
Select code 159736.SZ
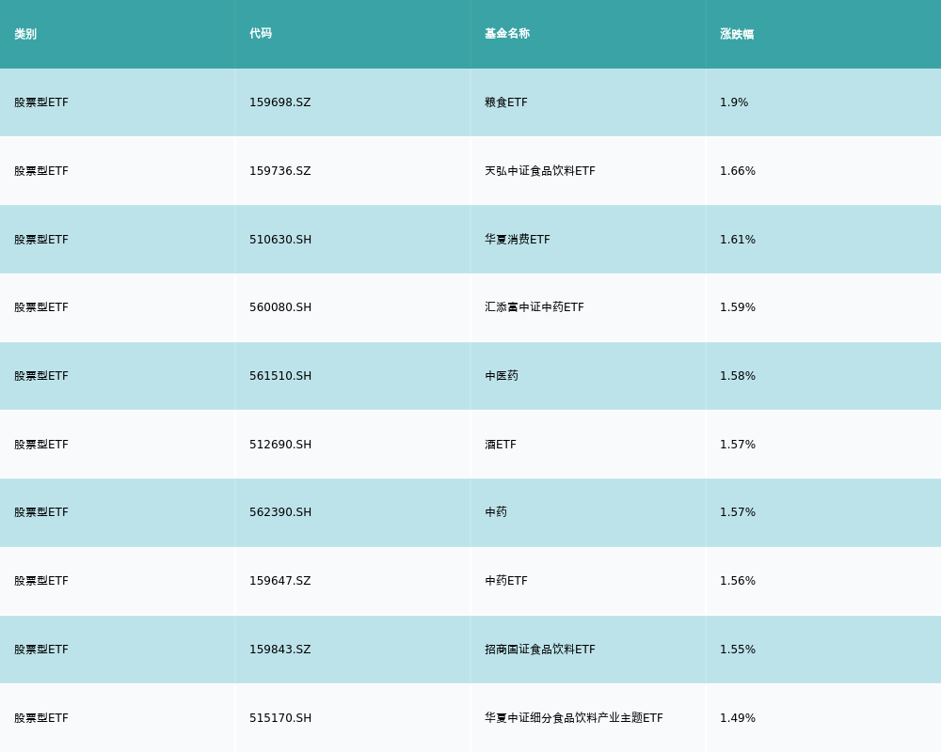[x=280, y=171]
